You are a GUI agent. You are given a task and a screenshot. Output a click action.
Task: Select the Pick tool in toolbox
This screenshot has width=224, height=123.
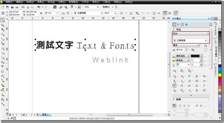tap(2, 20)
